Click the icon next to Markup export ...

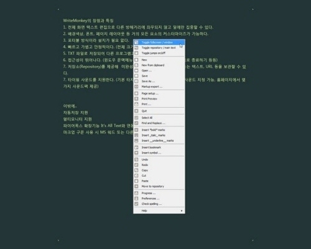click(x=136, y=87)
